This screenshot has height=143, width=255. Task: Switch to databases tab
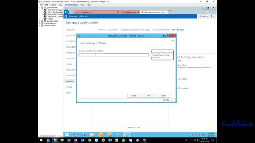click(113, 30)
